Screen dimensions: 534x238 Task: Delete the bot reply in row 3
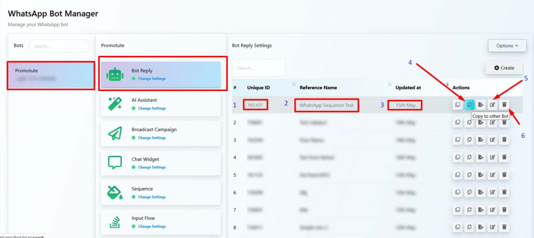coord(504,140)
